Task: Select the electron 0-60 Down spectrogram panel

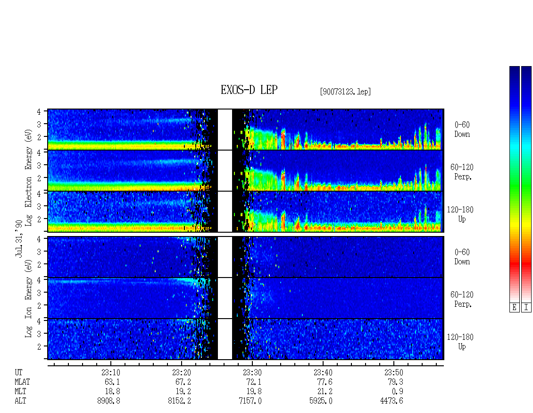Action: [245, 129]
